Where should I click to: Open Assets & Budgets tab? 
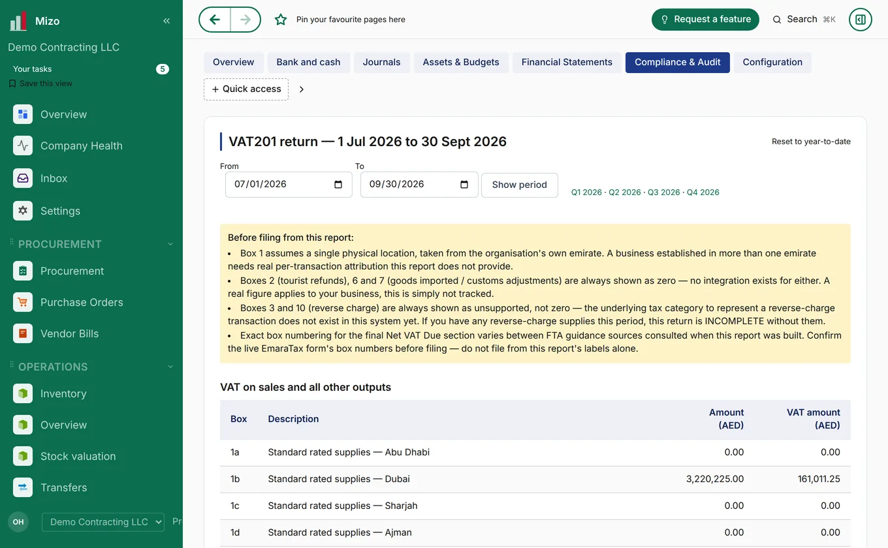click(x=461, y=63)
